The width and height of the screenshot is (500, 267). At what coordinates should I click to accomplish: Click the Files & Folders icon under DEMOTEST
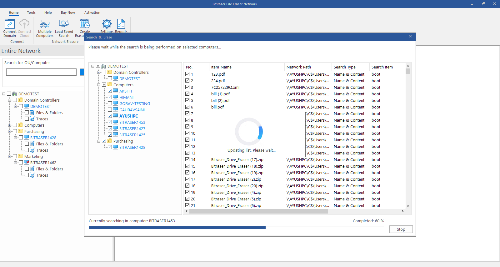(32, 113)
